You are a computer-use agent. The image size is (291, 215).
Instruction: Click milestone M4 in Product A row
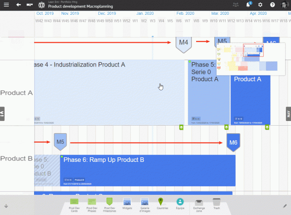point(183,45)
